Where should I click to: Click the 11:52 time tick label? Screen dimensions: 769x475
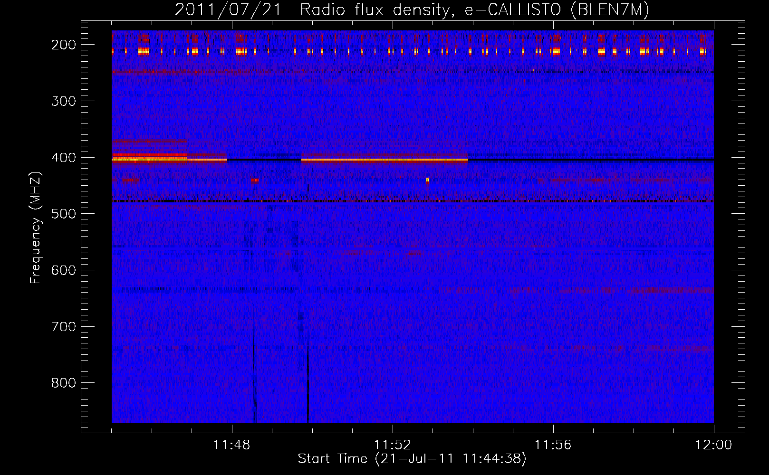[x=392, y=445]
